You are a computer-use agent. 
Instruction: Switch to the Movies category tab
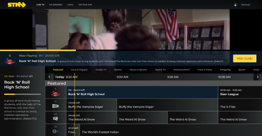118,70
